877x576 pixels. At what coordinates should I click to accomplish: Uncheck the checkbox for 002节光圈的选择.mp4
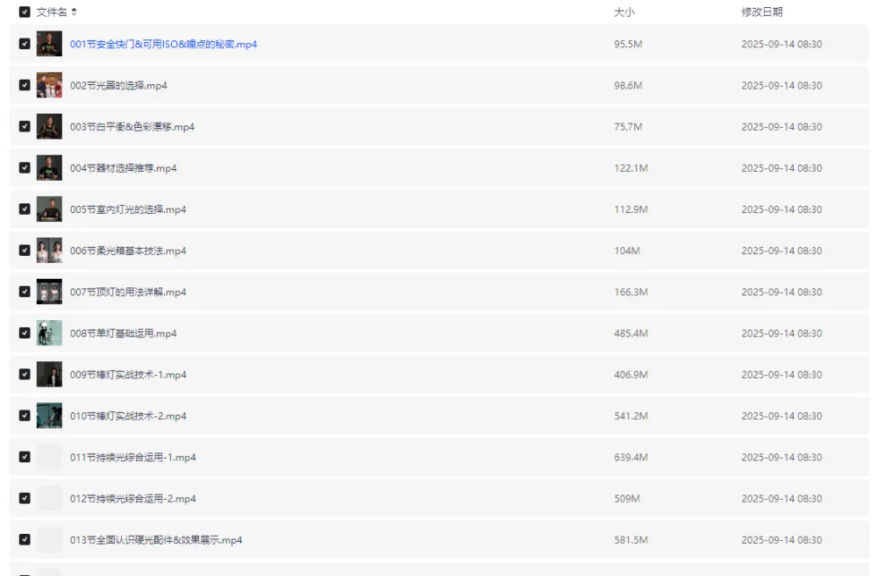click(x=25, y=85)
